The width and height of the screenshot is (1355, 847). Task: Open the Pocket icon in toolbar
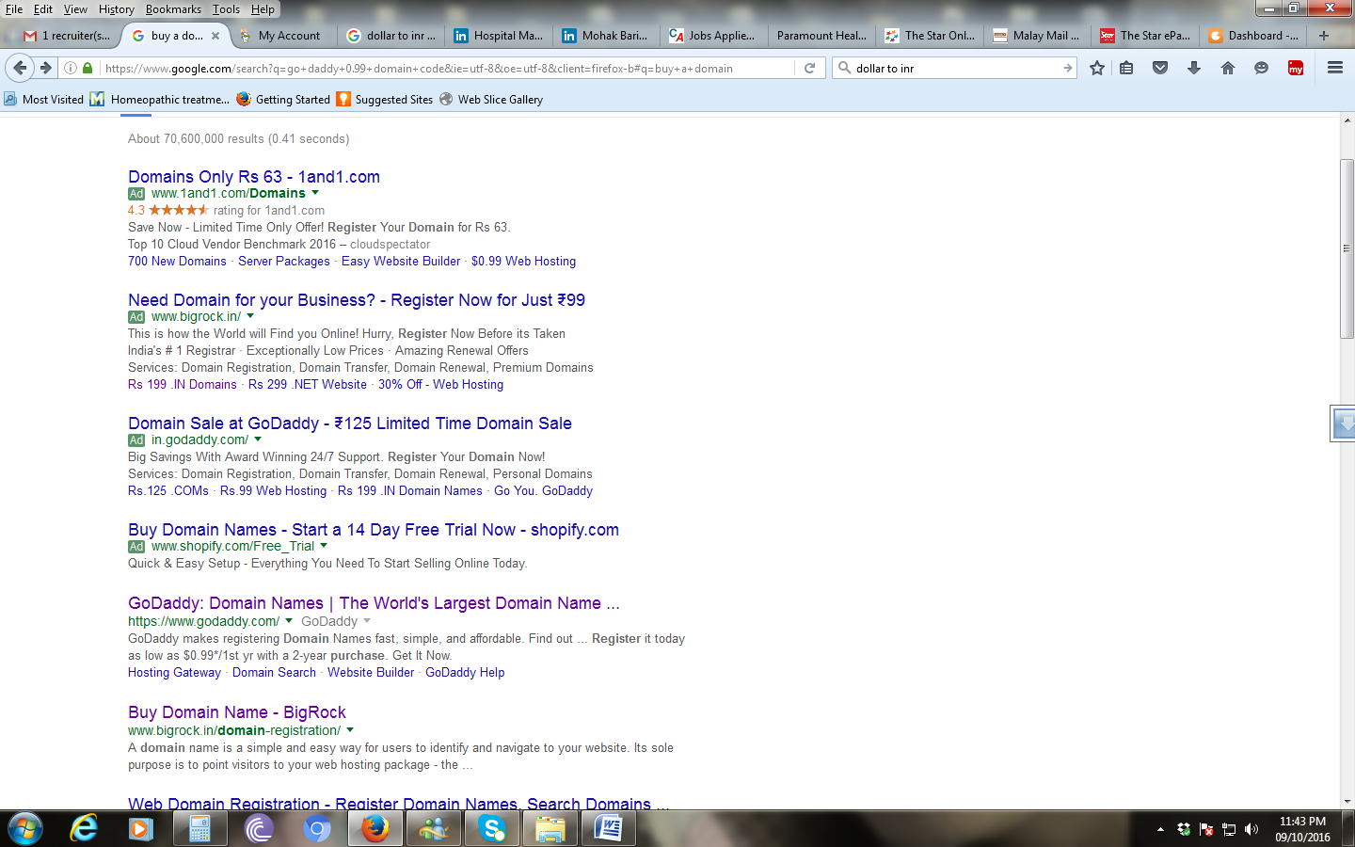coord(1160,68)
